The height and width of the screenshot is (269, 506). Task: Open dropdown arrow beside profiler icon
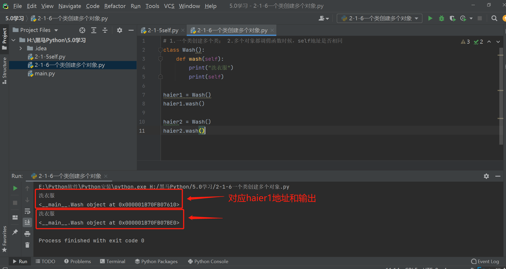pos(471,18)
